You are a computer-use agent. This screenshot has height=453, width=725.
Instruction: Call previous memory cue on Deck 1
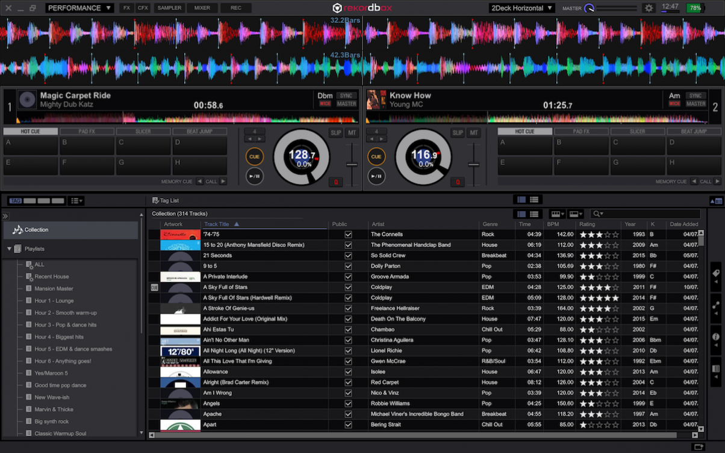click(x=199, y=181)
